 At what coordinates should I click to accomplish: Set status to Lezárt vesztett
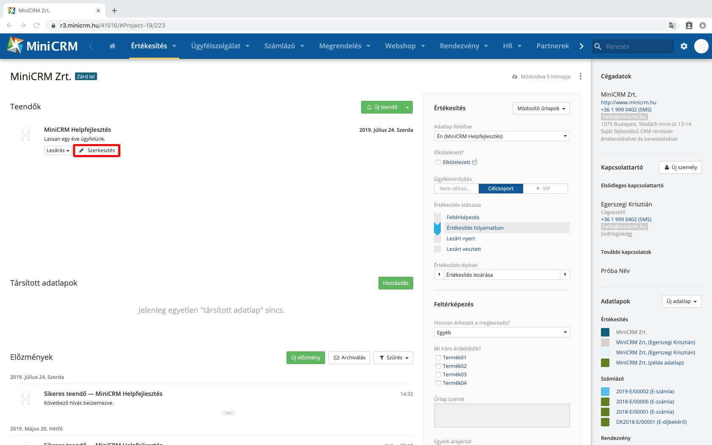pyautogui.click(x=464, y=249)
